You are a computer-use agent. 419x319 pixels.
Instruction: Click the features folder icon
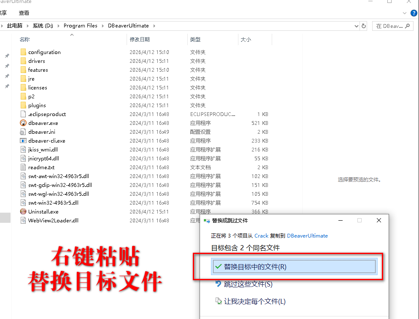coord(23,70)
